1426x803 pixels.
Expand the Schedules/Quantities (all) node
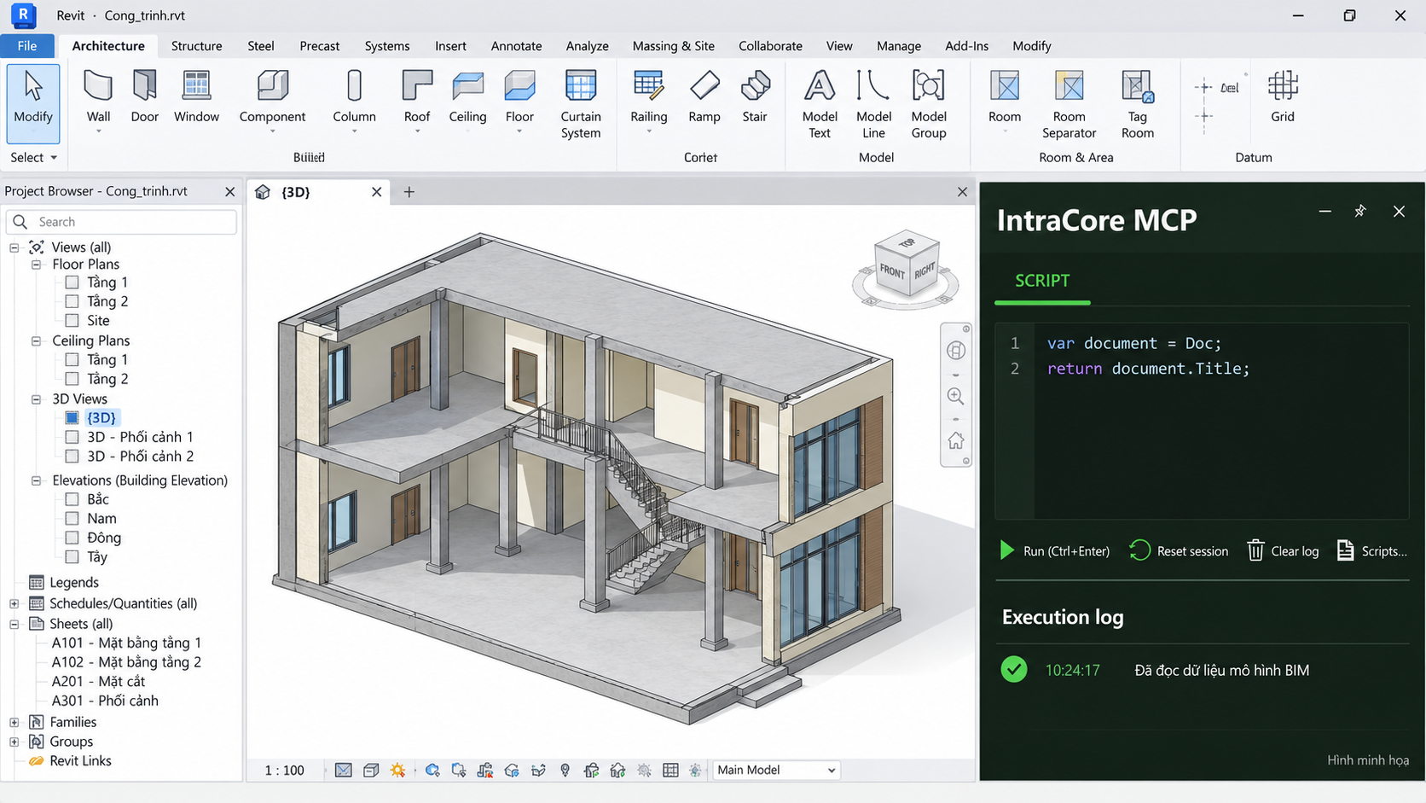(x=14, y=603)
